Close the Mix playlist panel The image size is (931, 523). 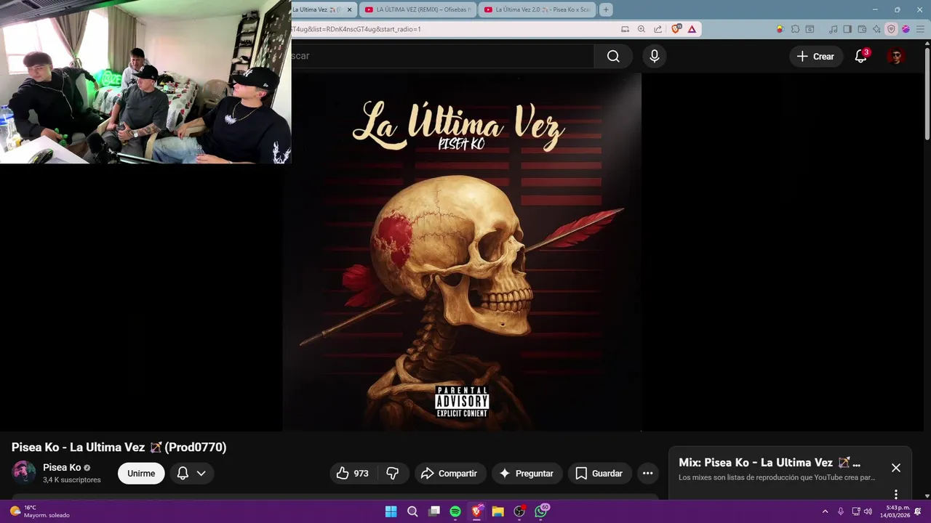[896, 468]
